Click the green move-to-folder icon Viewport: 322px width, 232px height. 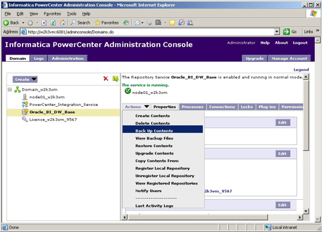[x=115, y=79]
